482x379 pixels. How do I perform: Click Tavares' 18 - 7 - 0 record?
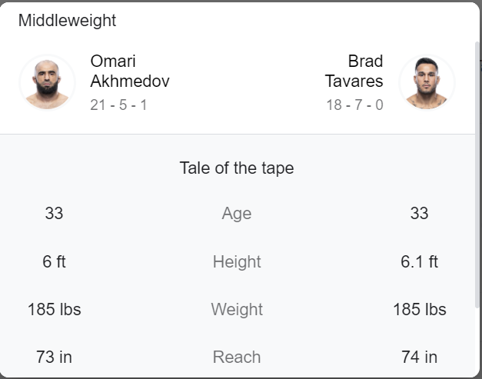pos(354,105)
